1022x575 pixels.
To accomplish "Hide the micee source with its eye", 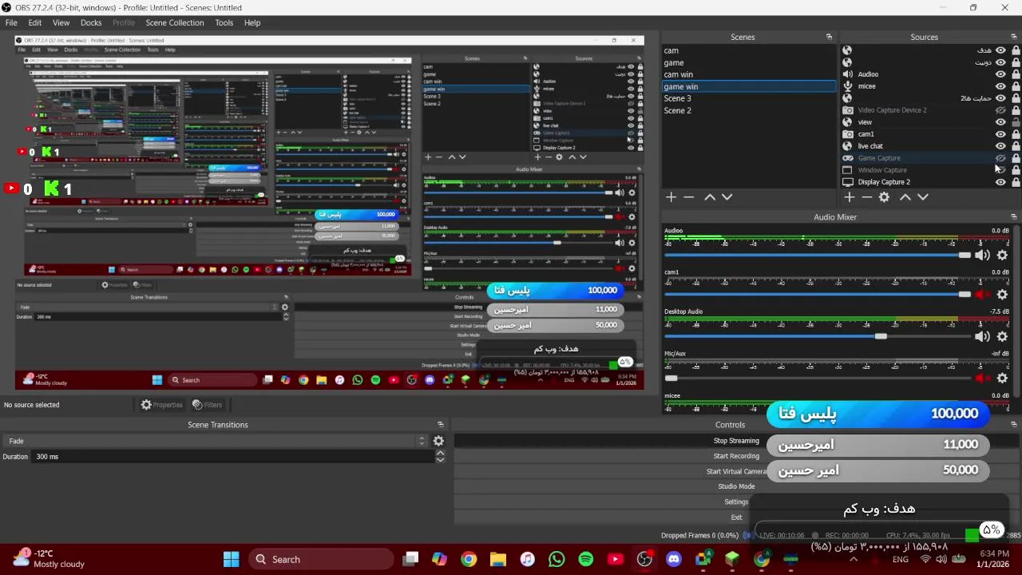I will 1000,86.
